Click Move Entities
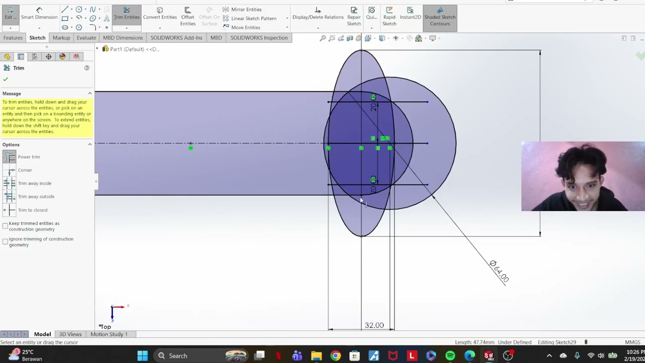The image size is (645, 363). click(241, 27)
